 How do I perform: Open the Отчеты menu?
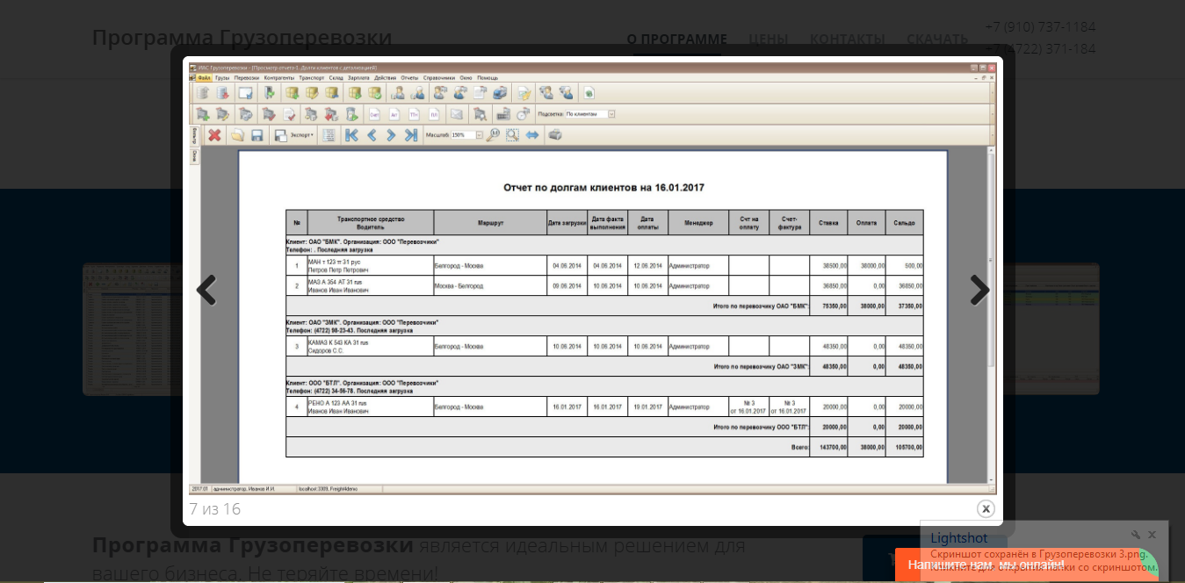(x=409, y=77)
